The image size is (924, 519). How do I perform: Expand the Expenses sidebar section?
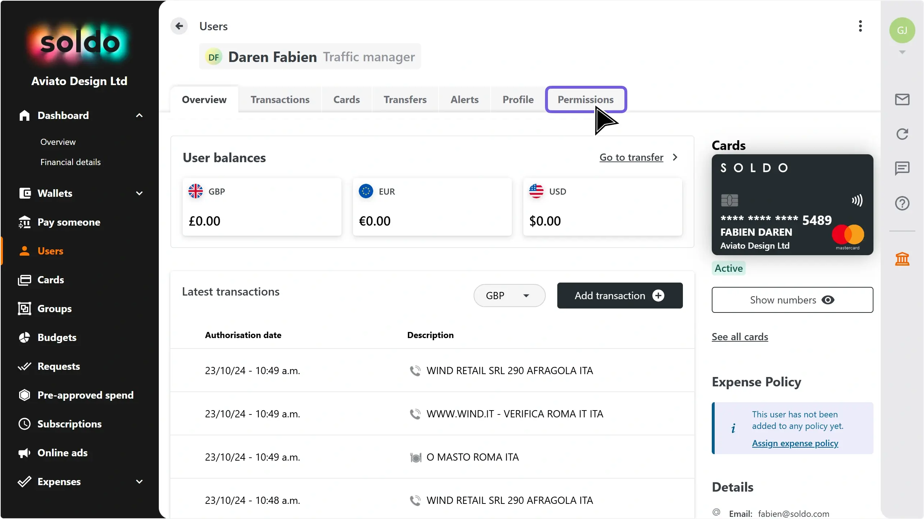[x=139, y=482]
